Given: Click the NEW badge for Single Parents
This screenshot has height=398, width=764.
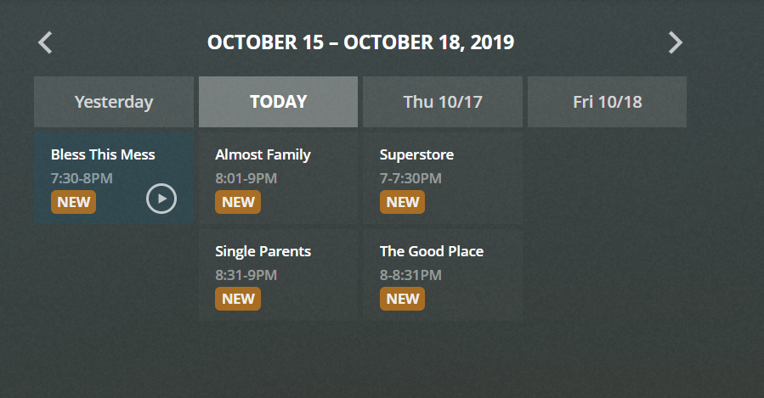Looking at the screenshot, I should [238, 299].
